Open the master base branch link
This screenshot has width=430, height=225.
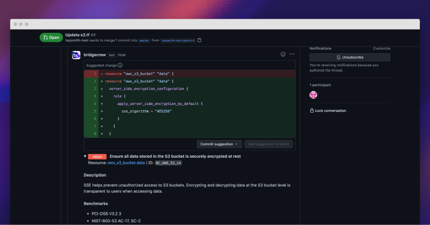pos(144,40)
